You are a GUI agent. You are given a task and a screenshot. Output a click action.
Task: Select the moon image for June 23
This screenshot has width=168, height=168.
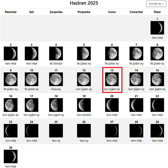pyautogui.click(x=11, y=131)
